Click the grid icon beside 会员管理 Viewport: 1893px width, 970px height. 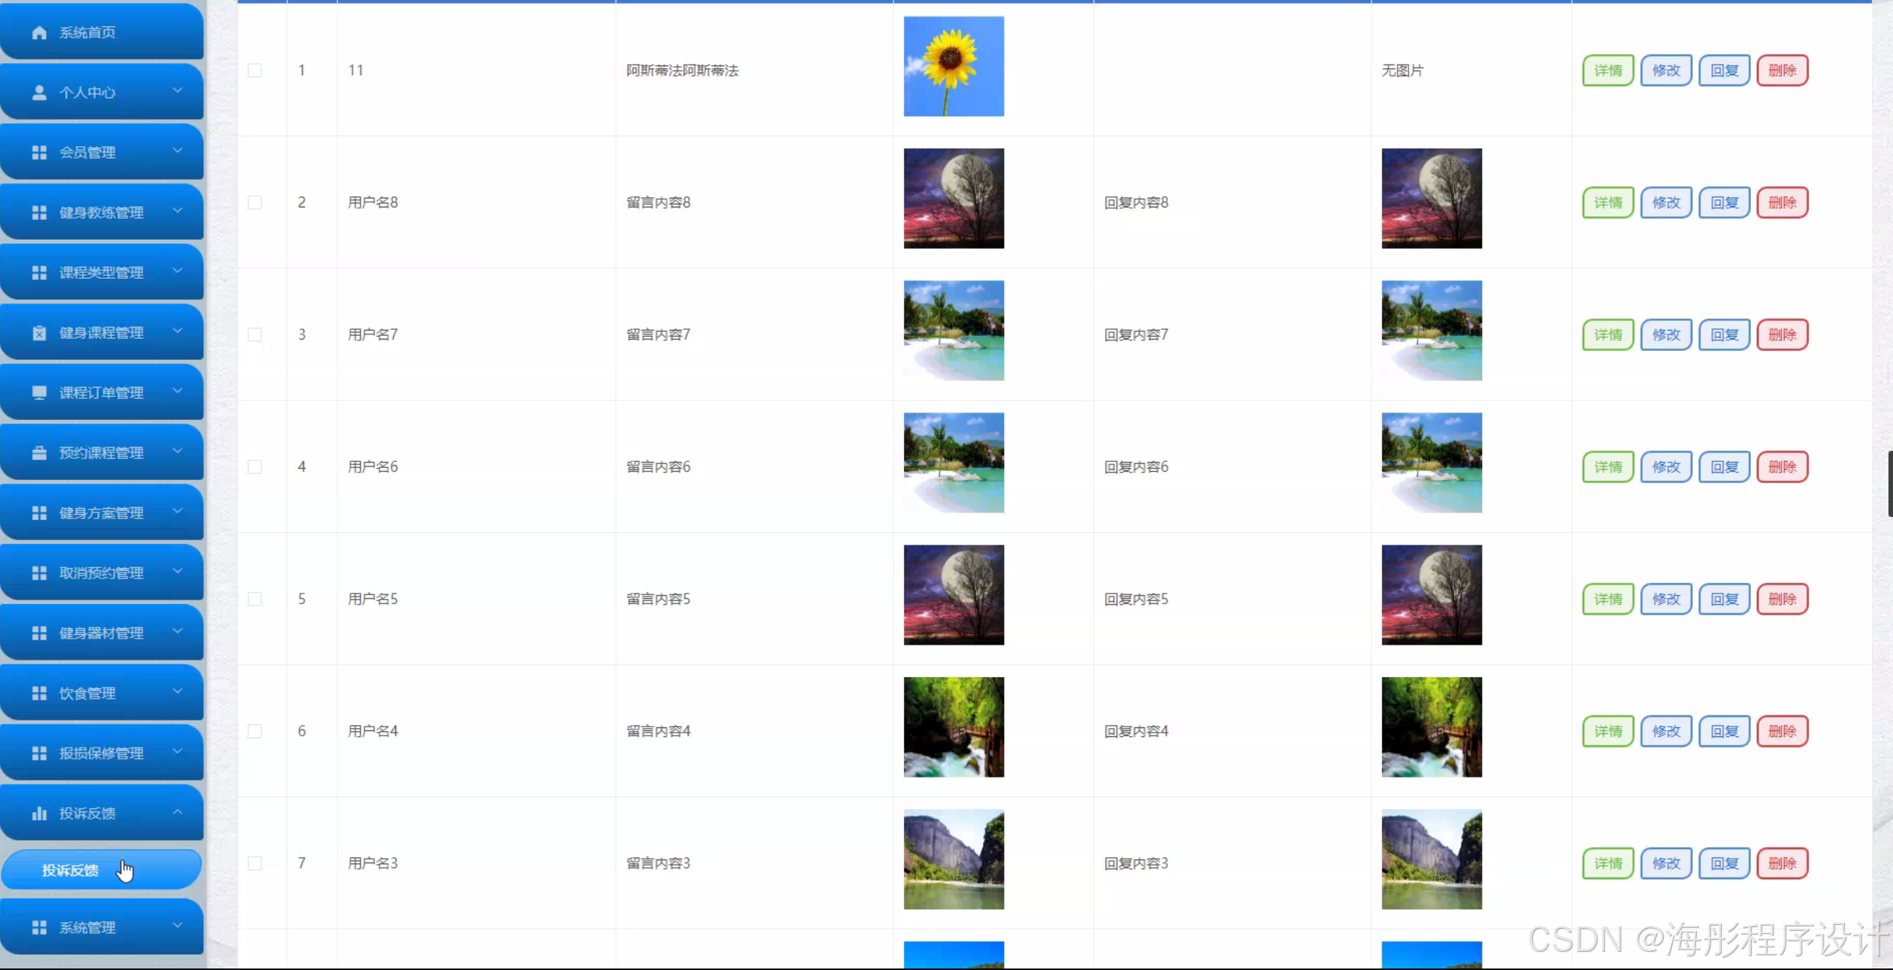click(40, 153)
